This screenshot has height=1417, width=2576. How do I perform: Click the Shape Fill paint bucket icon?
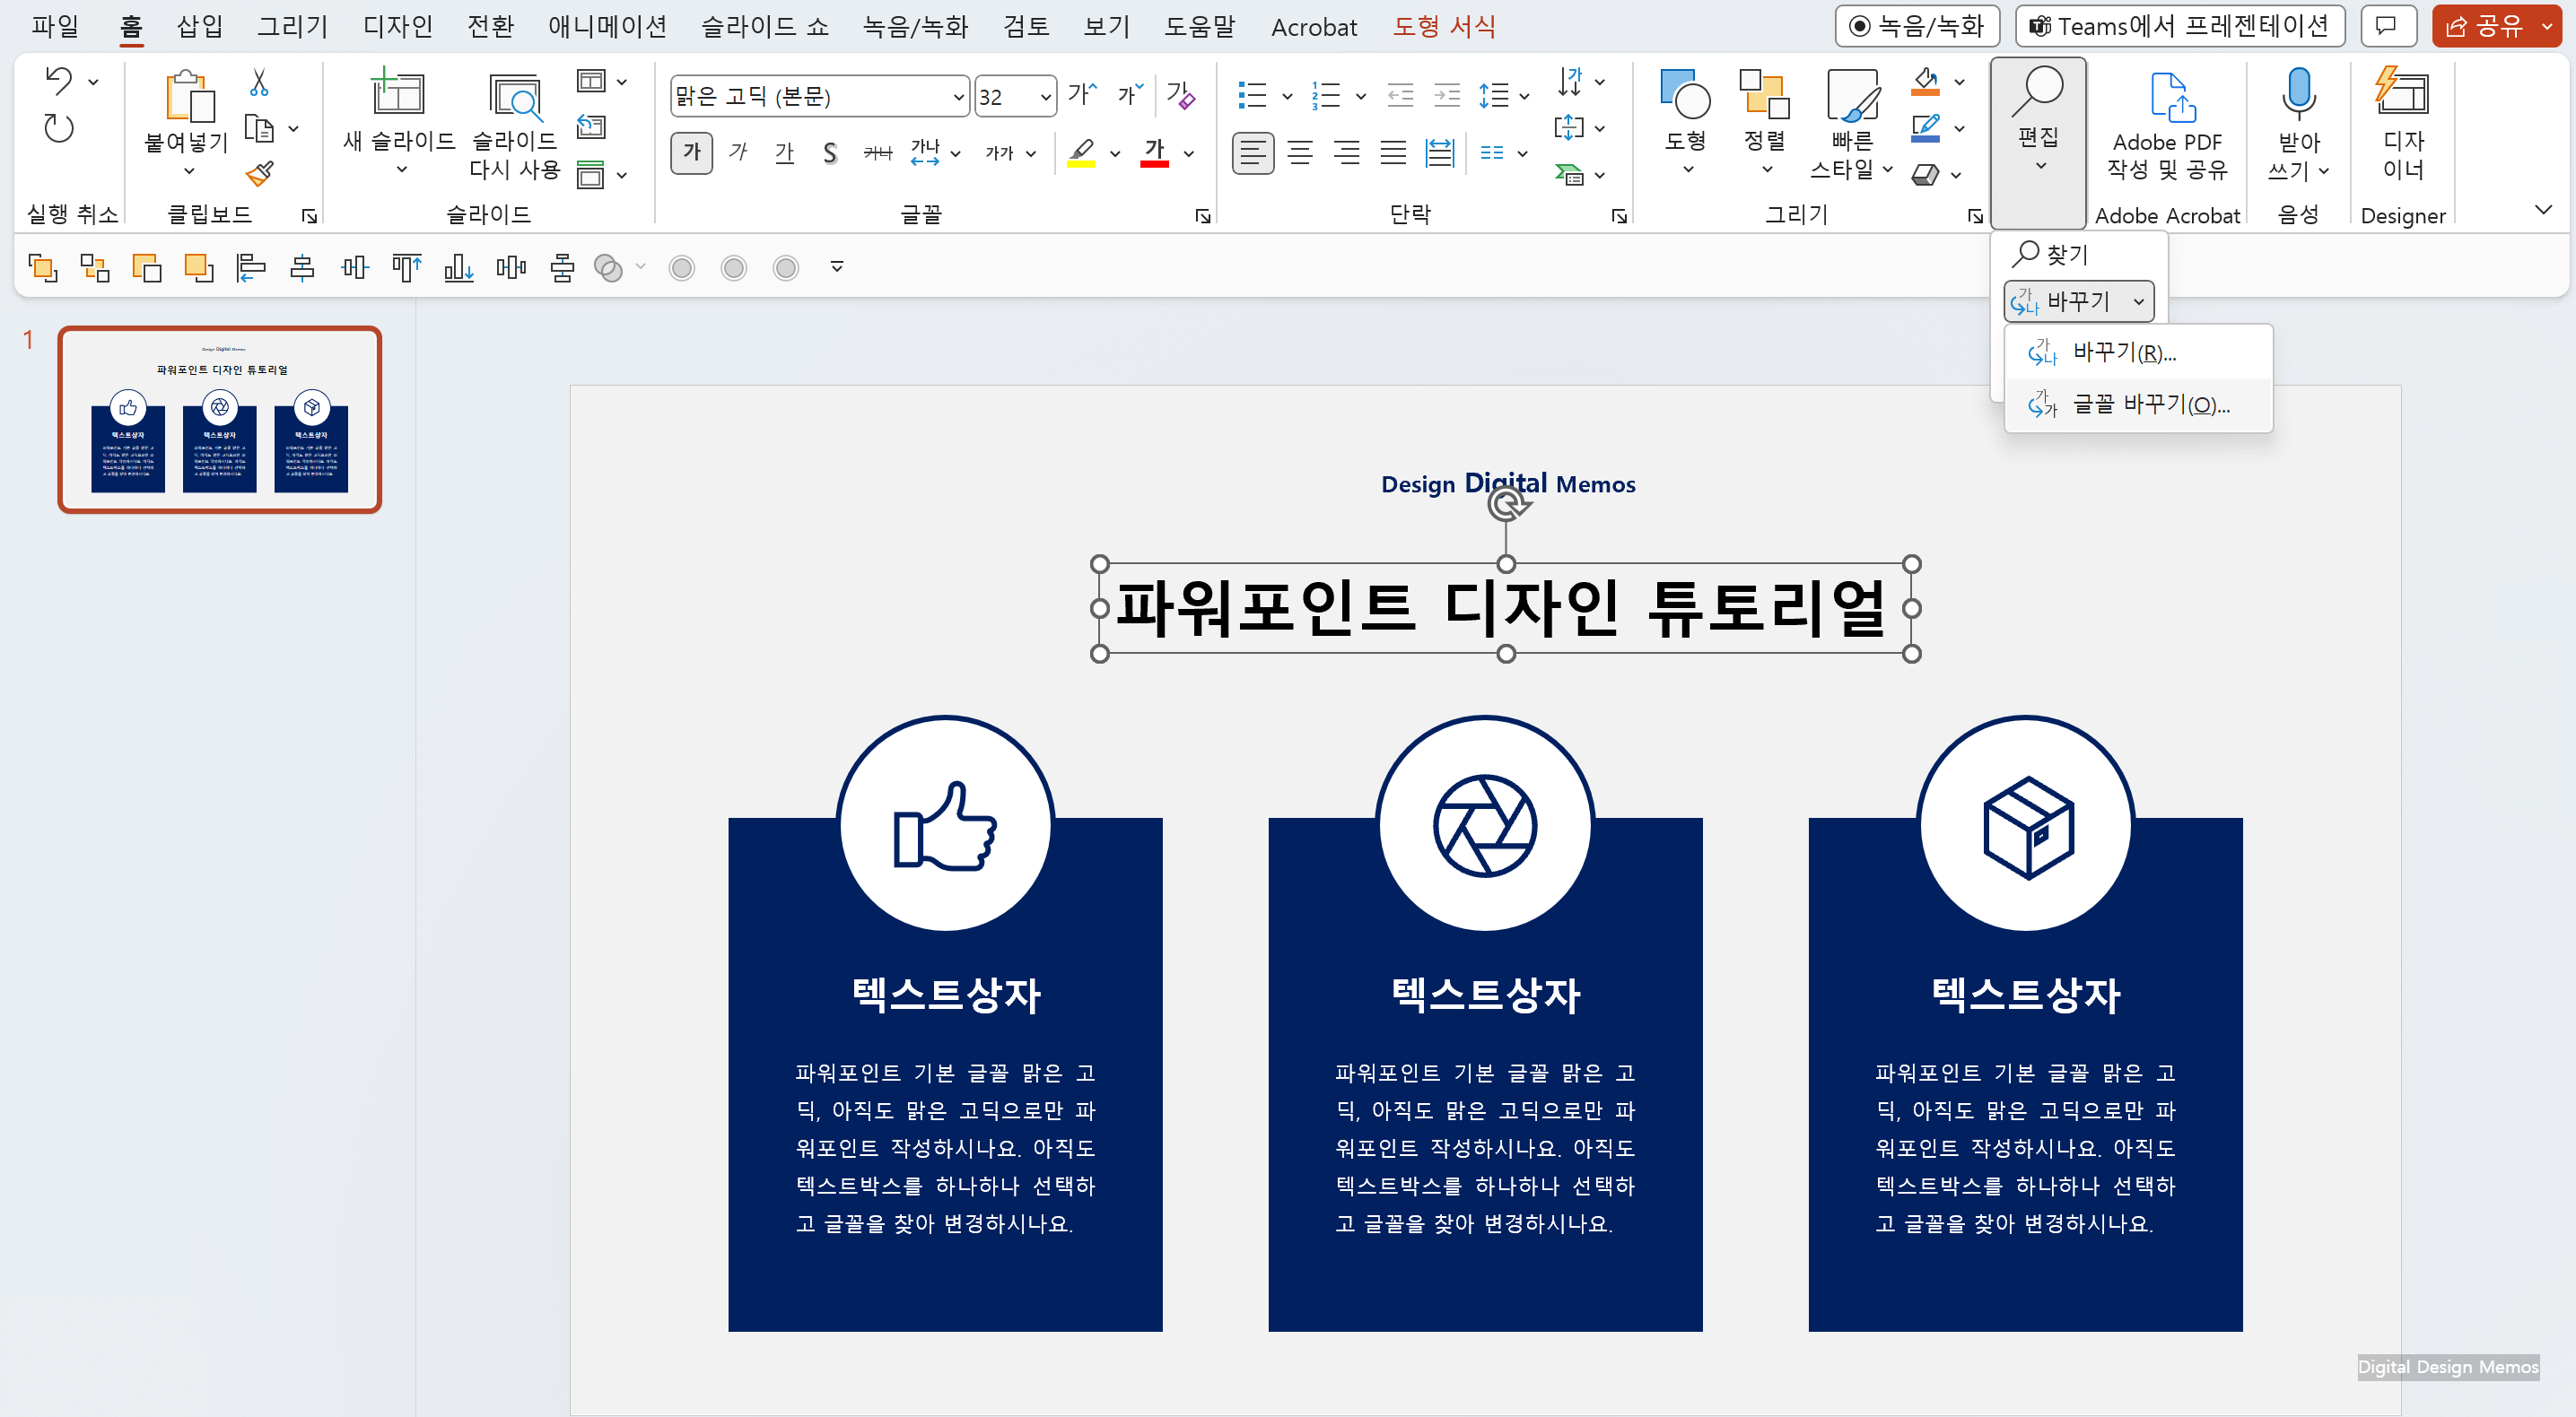[x=1925, y=82]
